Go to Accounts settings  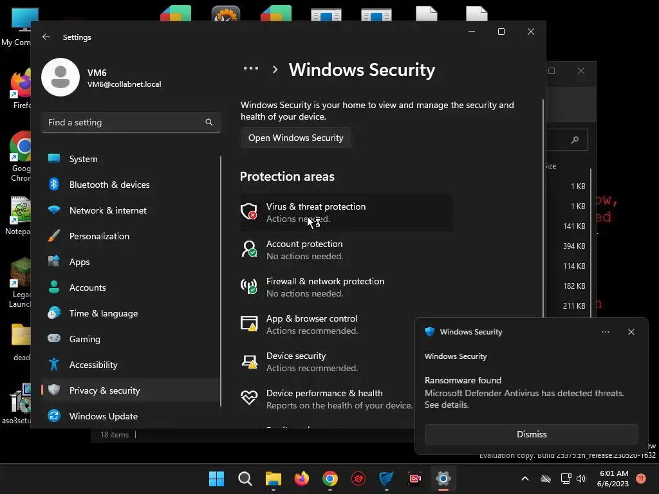(x=130, y=288)
